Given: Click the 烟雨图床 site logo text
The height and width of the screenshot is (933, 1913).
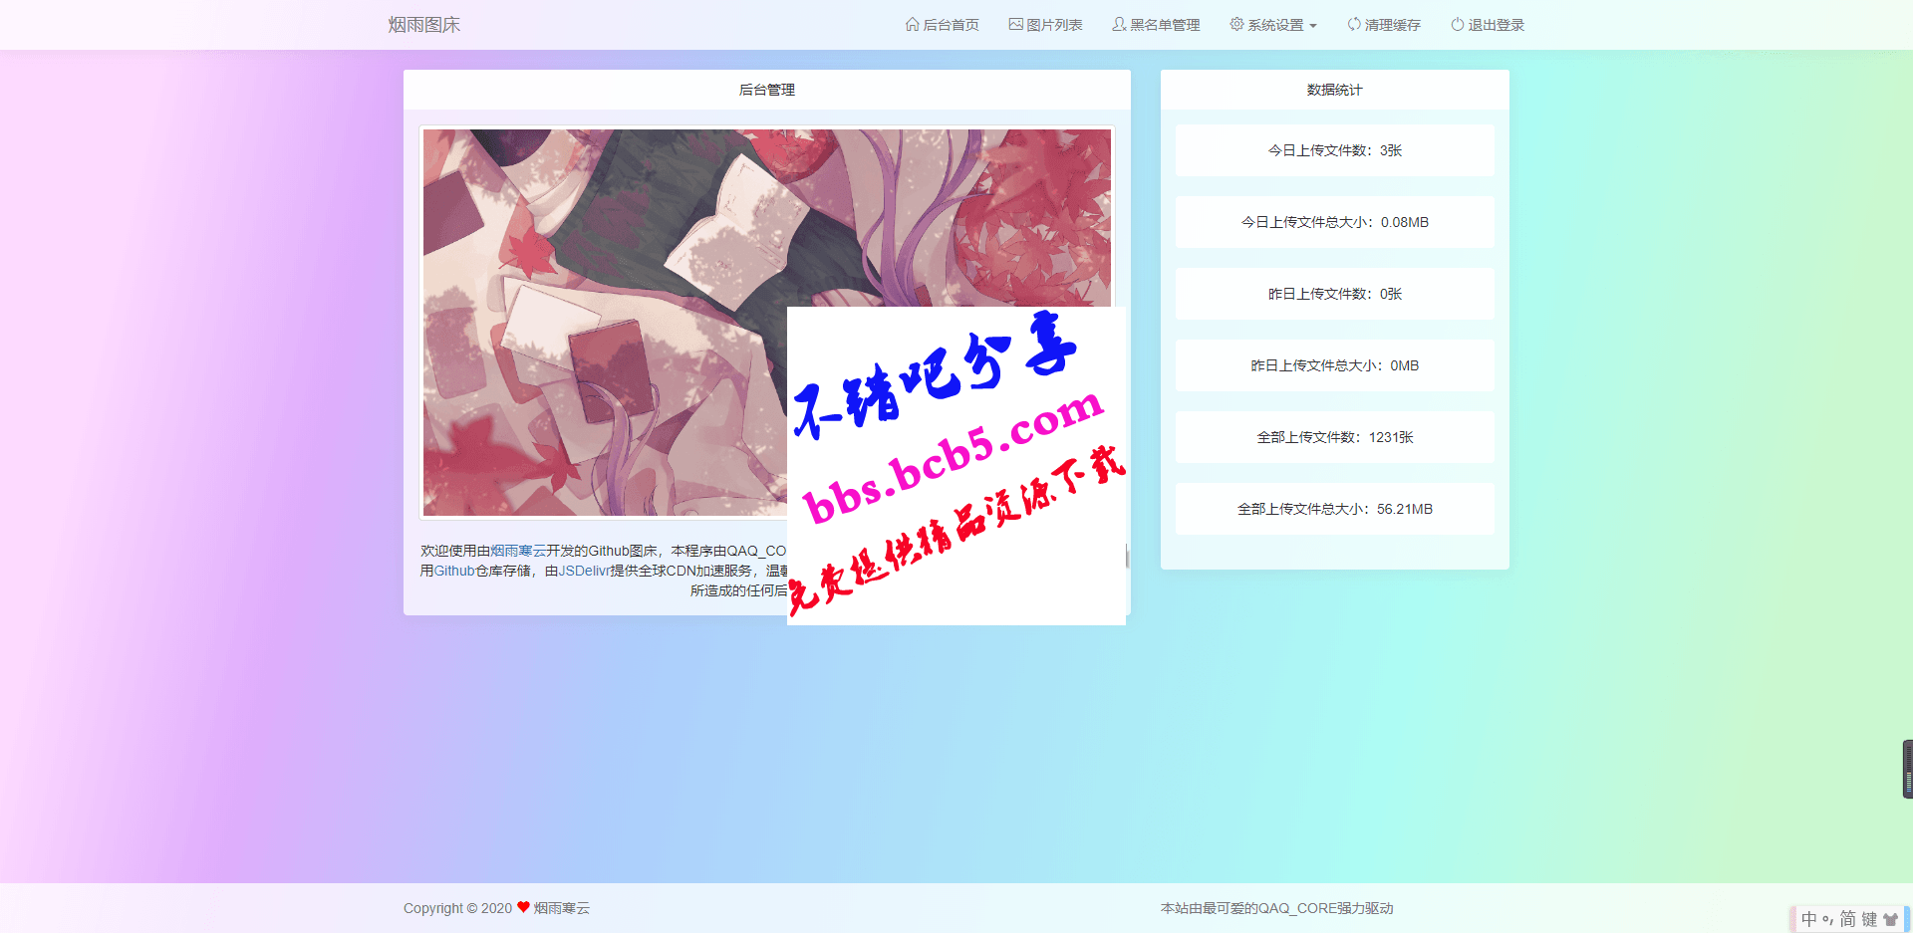Looking at the screenshot, I should [x=424, y=25].
